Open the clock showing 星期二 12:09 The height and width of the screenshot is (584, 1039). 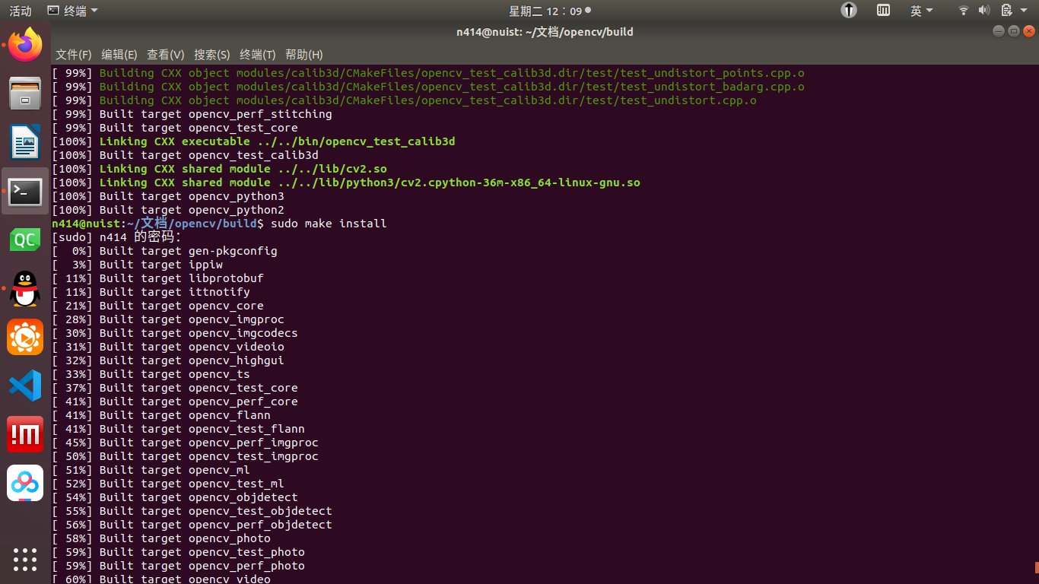(x=550, y=11)
